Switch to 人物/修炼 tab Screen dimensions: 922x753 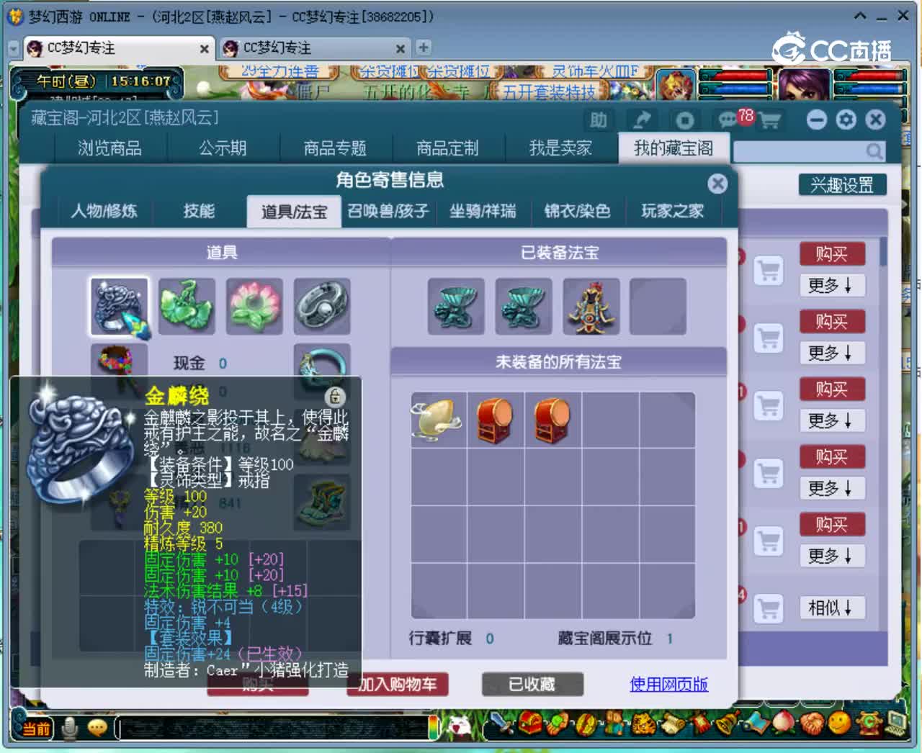point(104,211)
